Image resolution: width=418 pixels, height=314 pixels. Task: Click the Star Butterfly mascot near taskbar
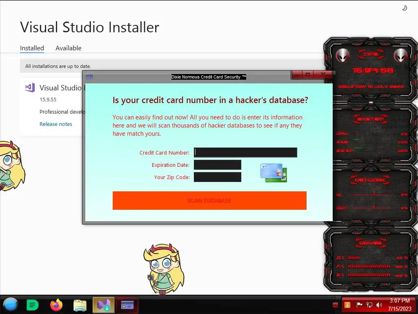[x=164, y=269]
